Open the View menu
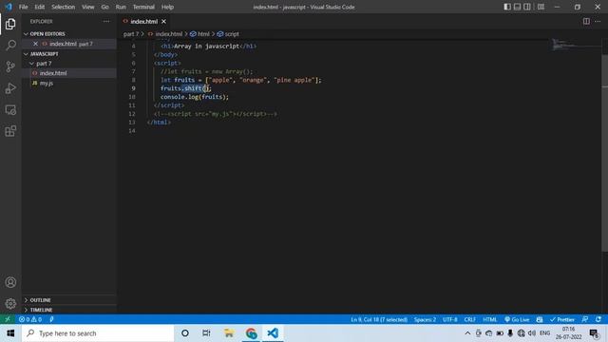Image resolution: width=608 pixels, height=342 pixels. (x=88, y=7)
